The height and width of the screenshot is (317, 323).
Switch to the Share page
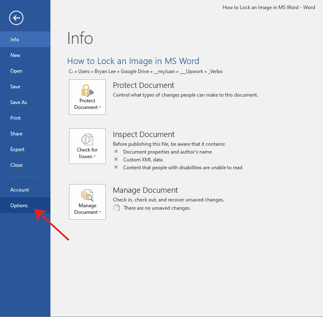(x=25, y=134)
